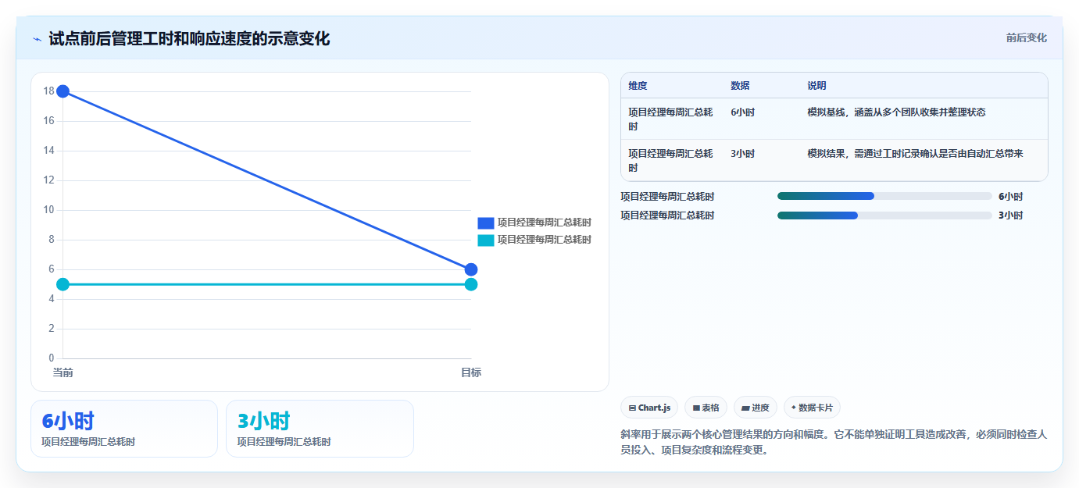Click the 前后变化 badge in the header
Image resolution: width=1079 pixels, height=488 pixels.
(x=1026, y=38)
